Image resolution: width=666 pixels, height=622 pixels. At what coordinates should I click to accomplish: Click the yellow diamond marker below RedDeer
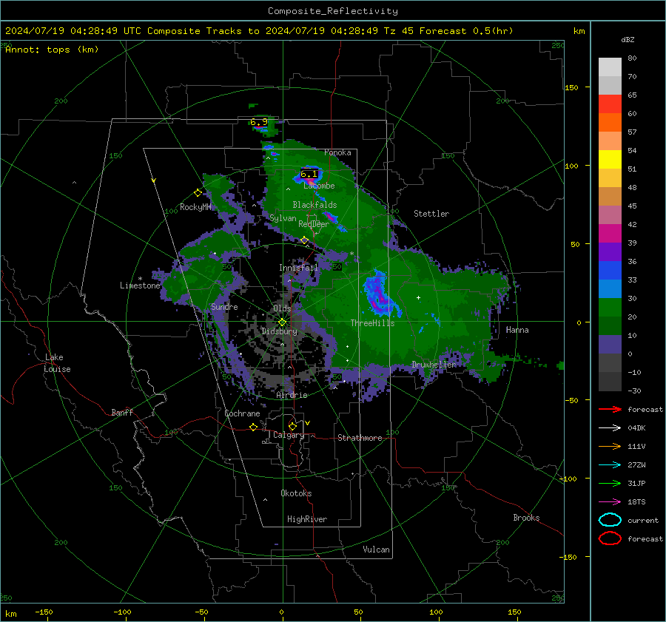(x=305, y=240)
